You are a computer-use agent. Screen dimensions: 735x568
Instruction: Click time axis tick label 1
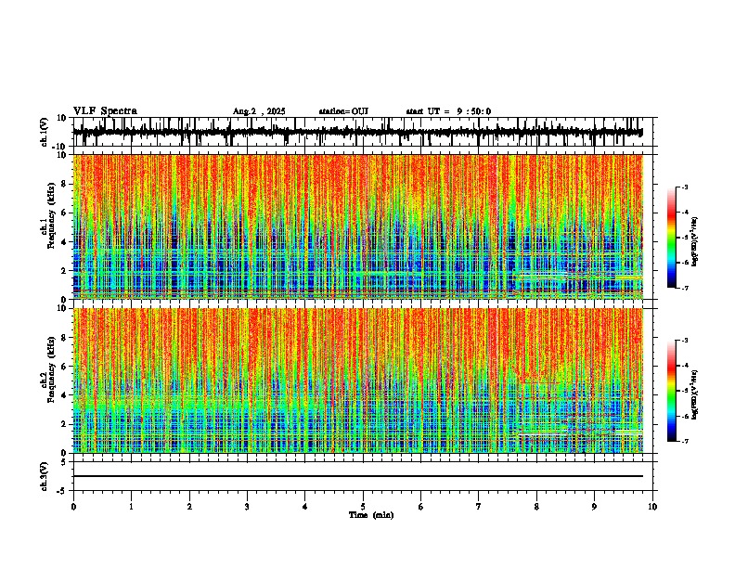tap(131, 507)
